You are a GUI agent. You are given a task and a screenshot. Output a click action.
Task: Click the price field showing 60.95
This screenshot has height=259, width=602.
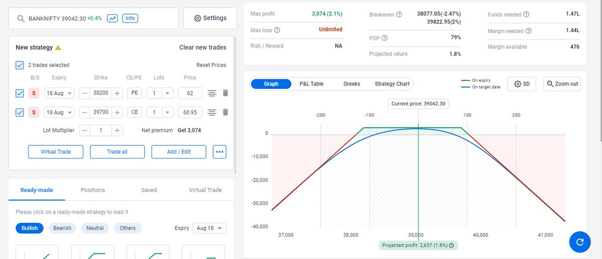coord(190,112)
